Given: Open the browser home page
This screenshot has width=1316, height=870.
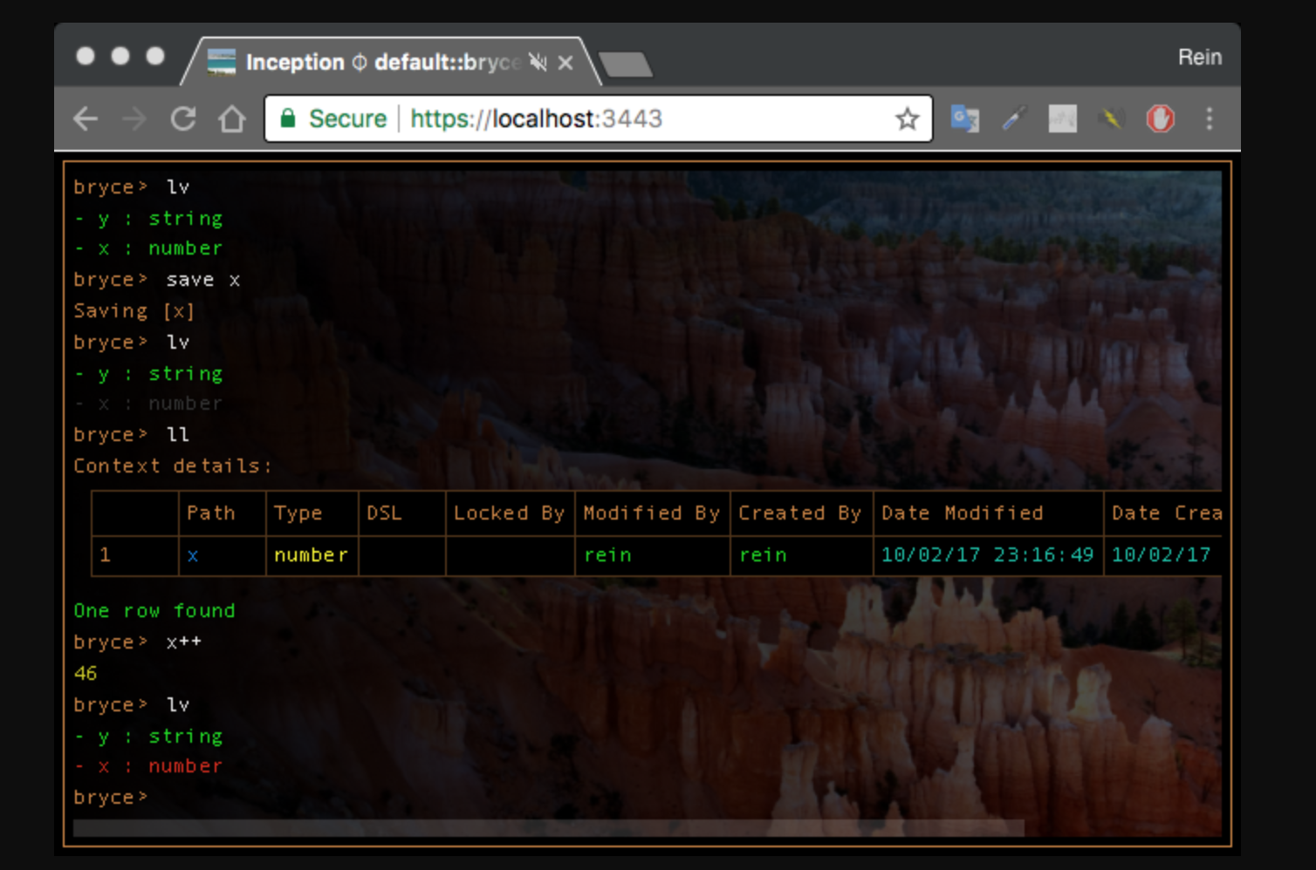Looking at the screenshot, I should tap(232, 119).
